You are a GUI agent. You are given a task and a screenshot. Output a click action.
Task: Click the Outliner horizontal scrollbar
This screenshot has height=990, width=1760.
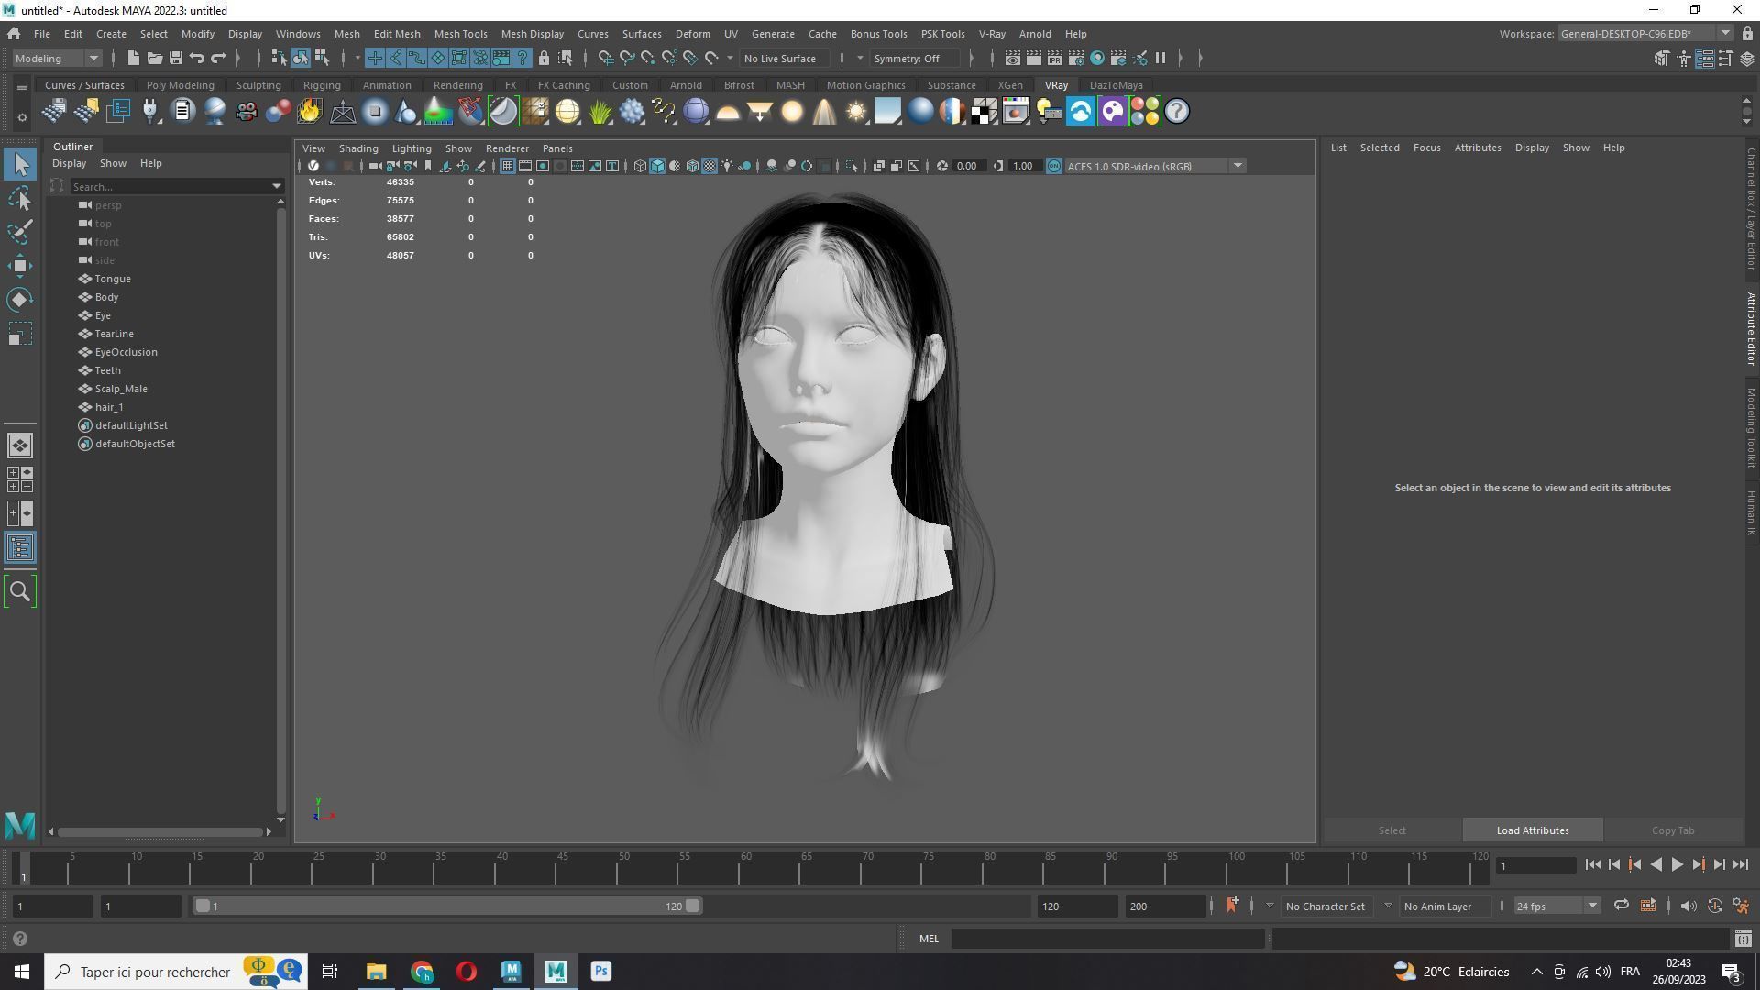tap(160, 832)
